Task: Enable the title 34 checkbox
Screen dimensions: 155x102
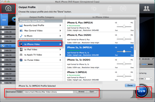Action: pos(3,60)
